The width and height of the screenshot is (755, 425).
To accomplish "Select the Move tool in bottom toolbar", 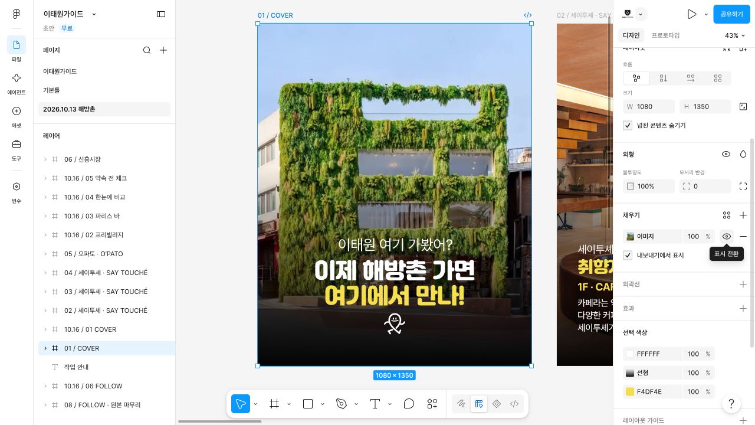I will point(241,404).
